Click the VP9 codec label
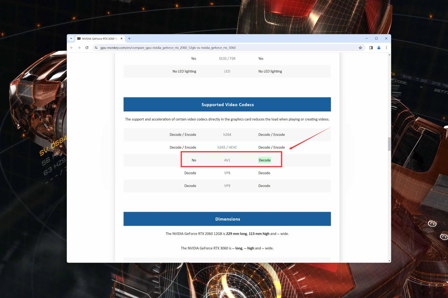 click(x=227, y=186)
